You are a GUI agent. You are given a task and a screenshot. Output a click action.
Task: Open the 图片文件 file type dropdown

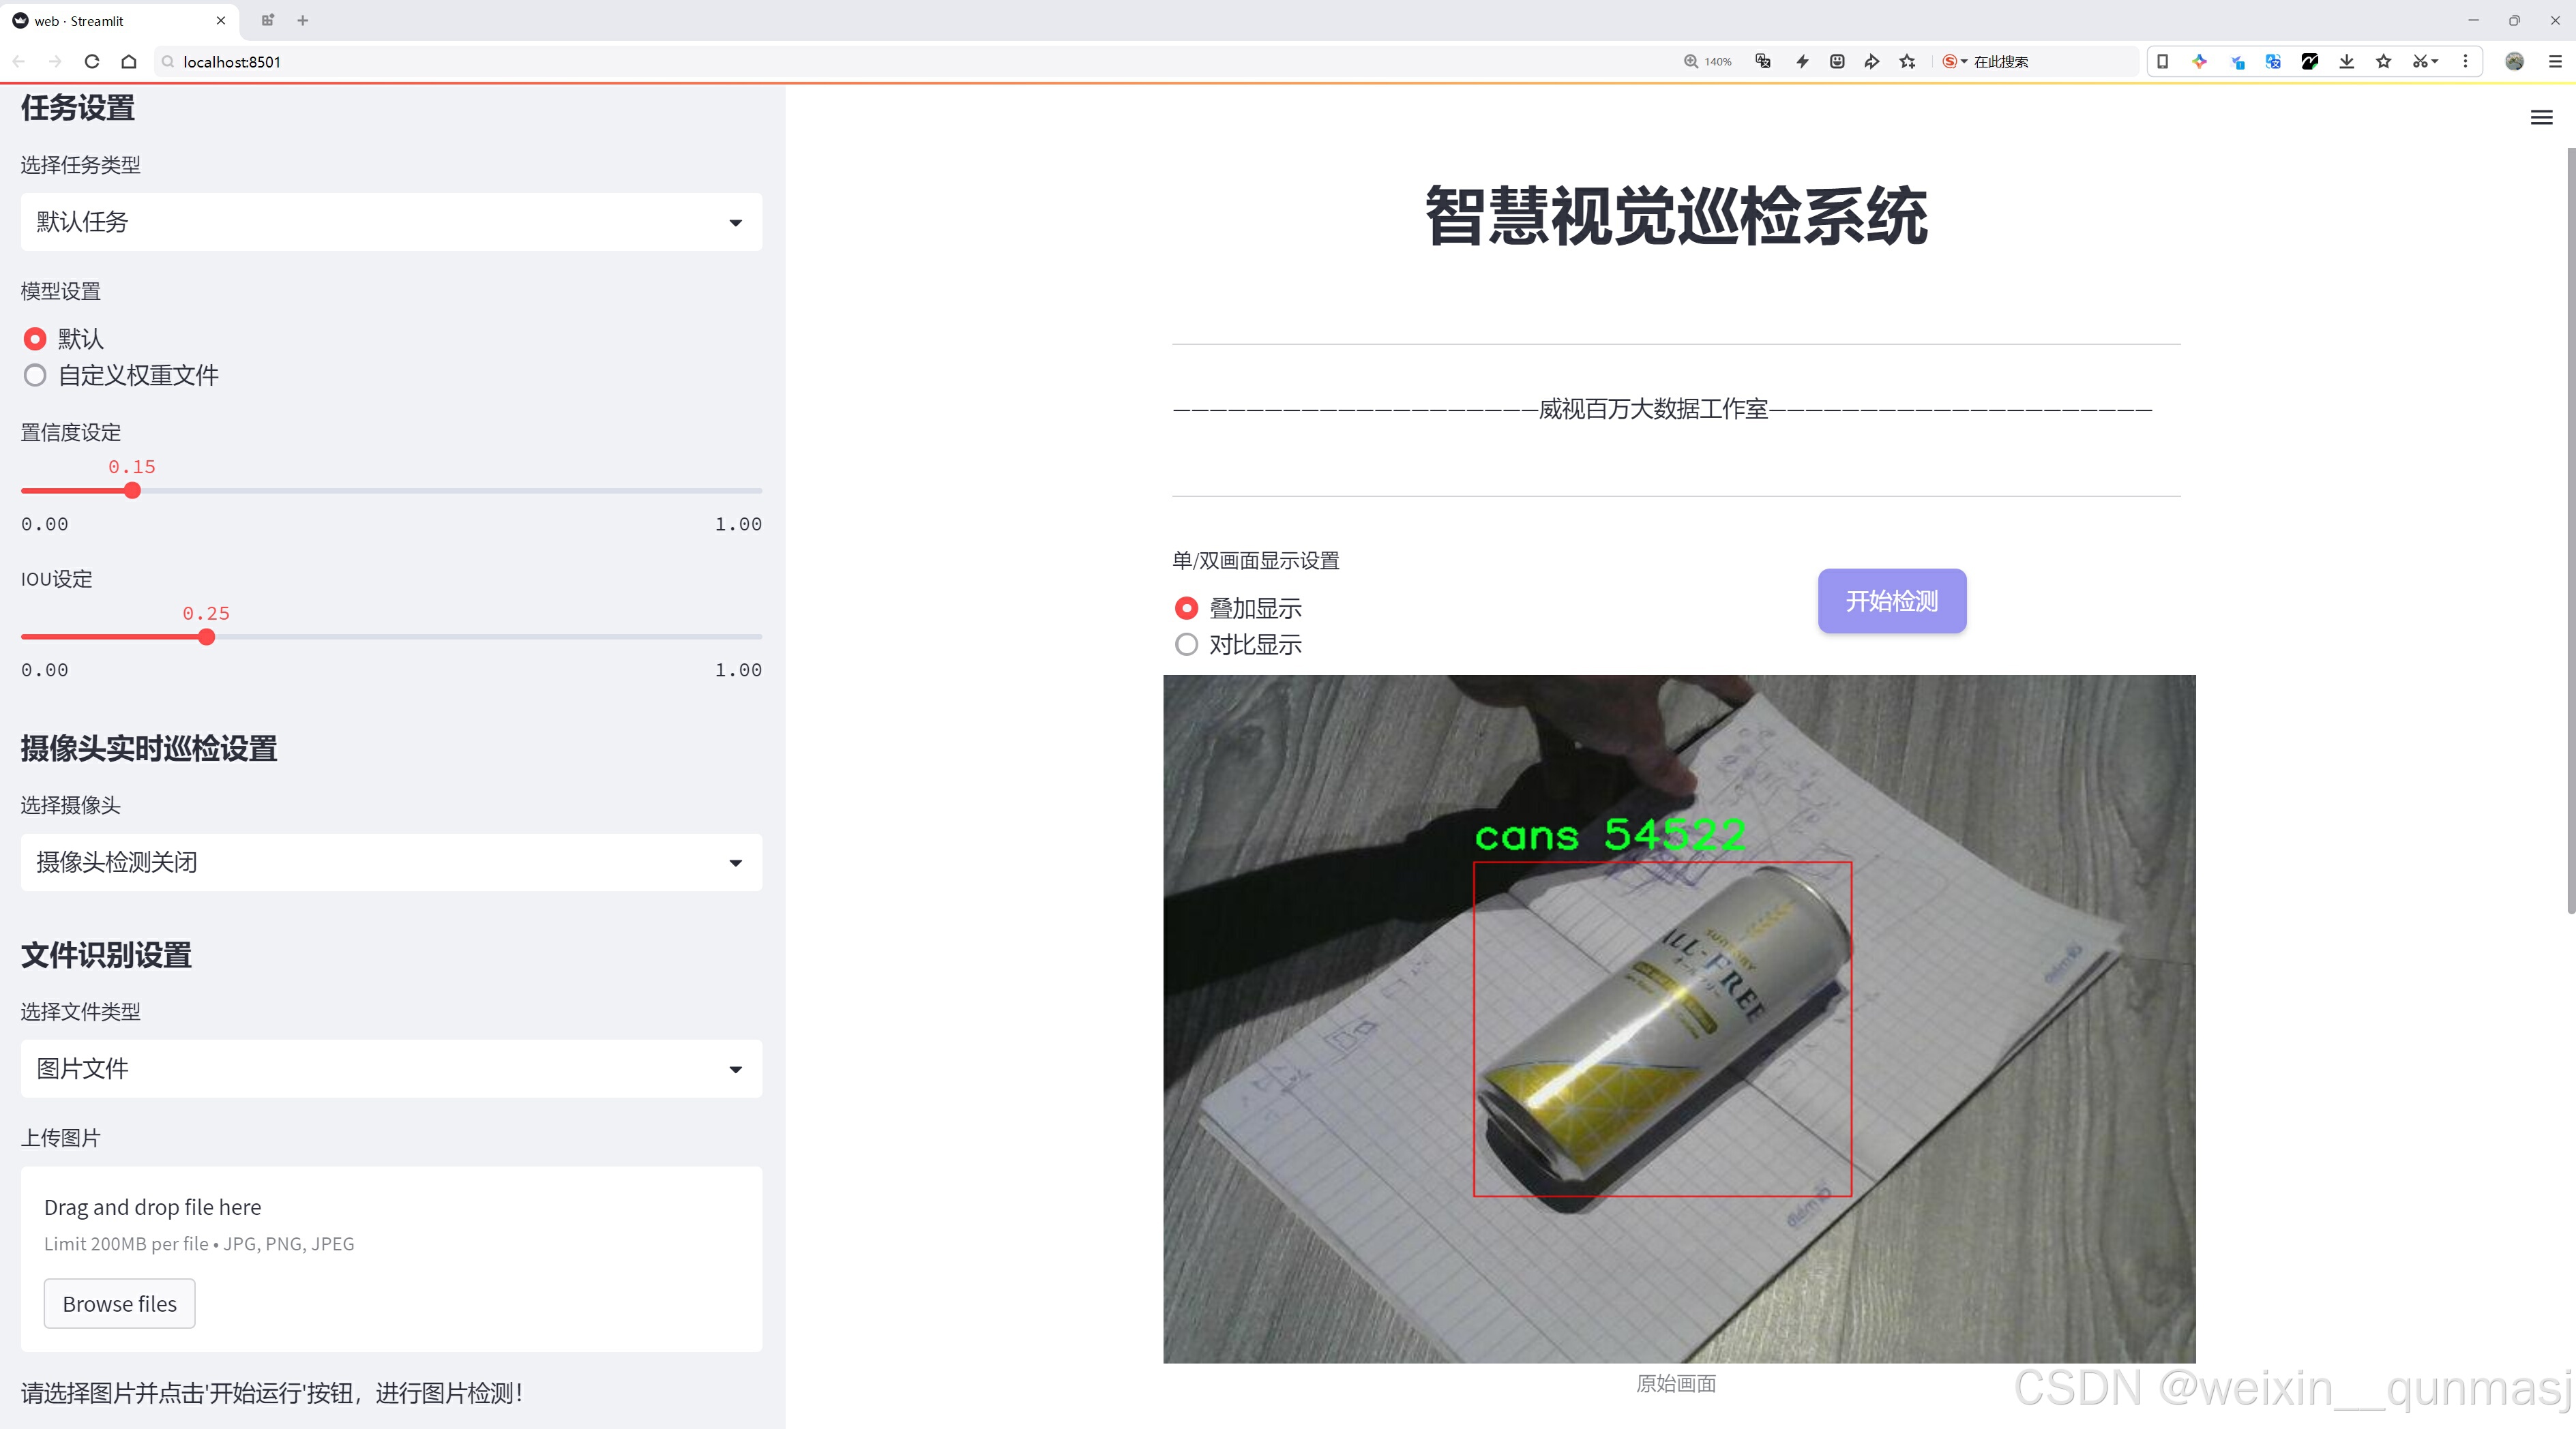pyautogui.click(x=391, y=1069)
